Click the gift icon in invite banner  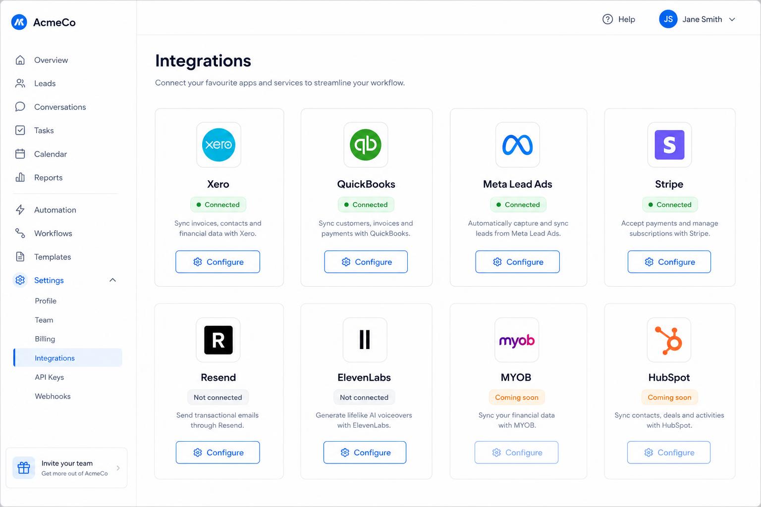pos(24,468)
